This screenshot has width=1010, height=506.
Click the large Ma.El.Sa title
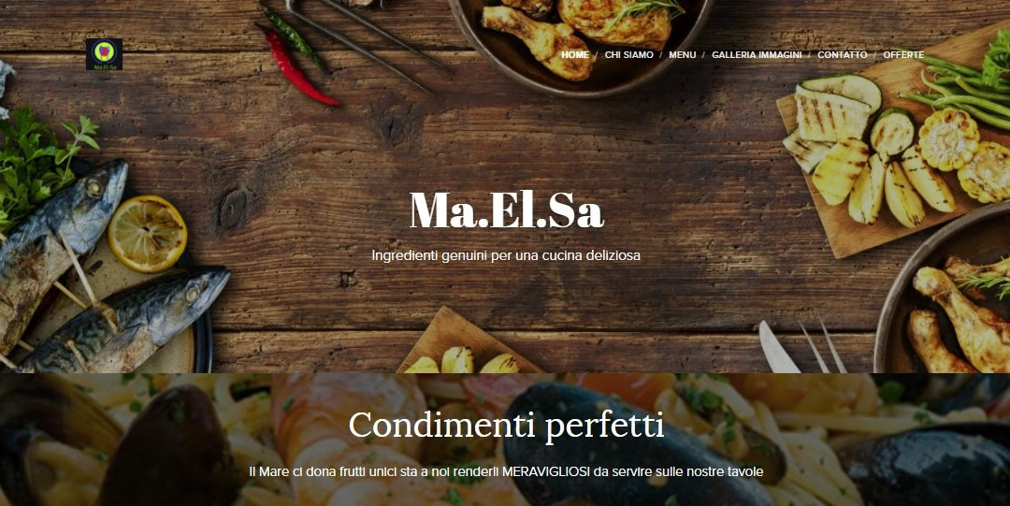tap(506, 210)
